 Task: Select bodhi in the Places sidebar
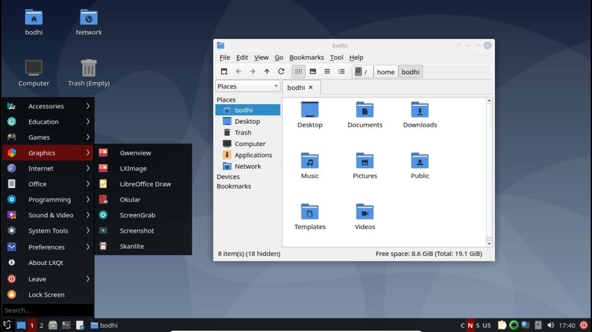[248, 110]
